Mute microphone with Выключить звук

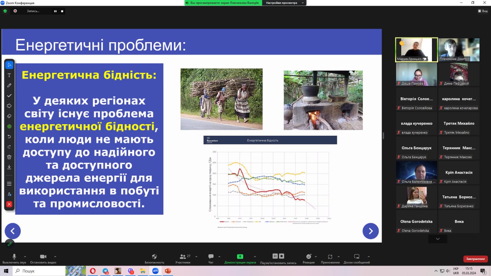[14, 257]
